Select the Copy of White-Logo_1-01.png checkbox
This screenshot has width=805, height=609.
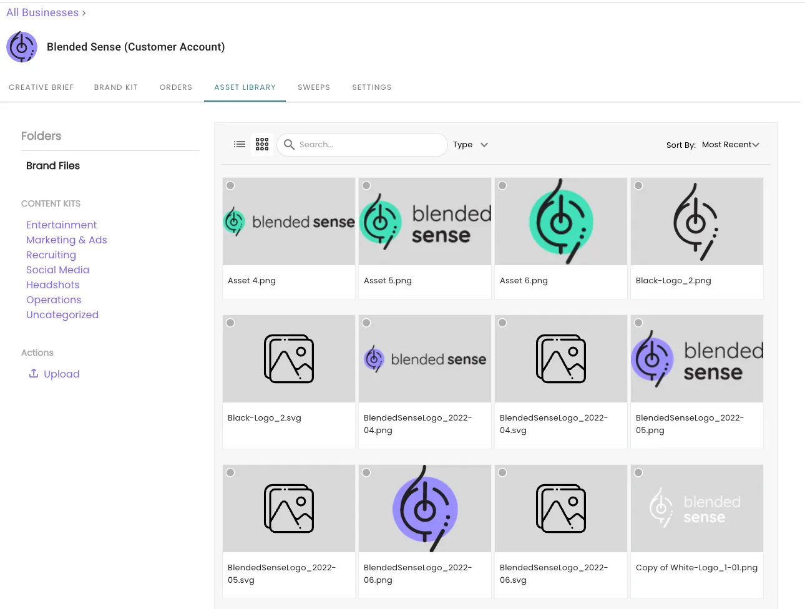(638, 472)
